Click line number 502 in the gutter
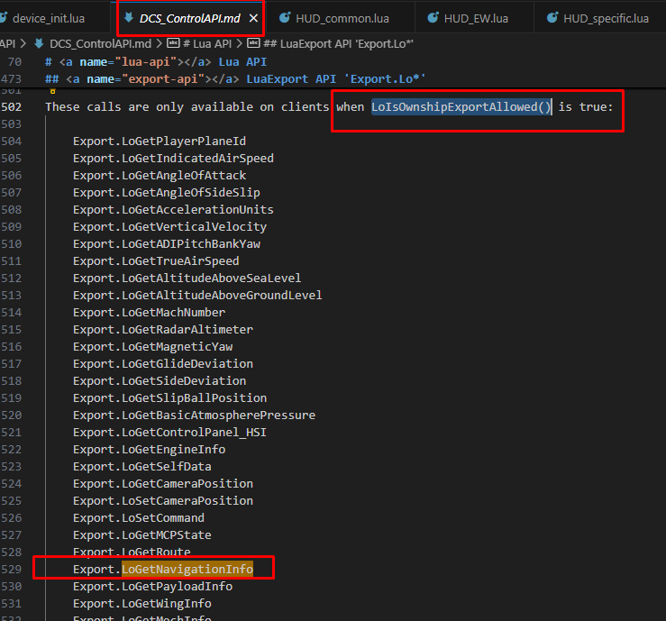Image resolution: width=666 pixels, height=621 pixels. point(11,107)
